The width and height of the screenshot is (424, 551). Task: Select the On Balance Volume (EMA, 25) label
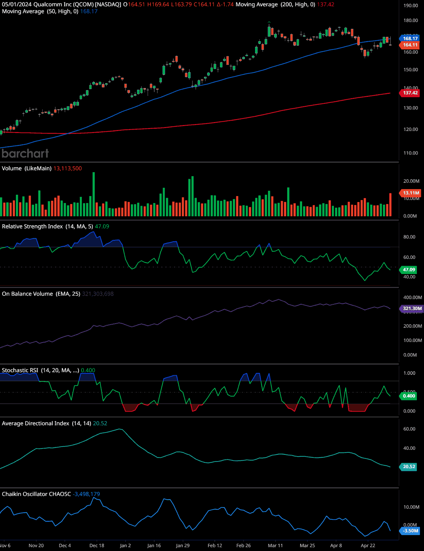tap(41, 294)
